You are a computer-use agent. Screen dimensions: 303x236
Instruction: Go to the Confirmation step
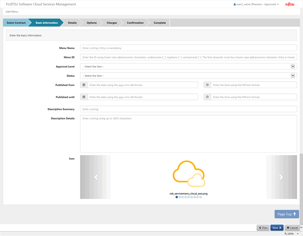135,23
